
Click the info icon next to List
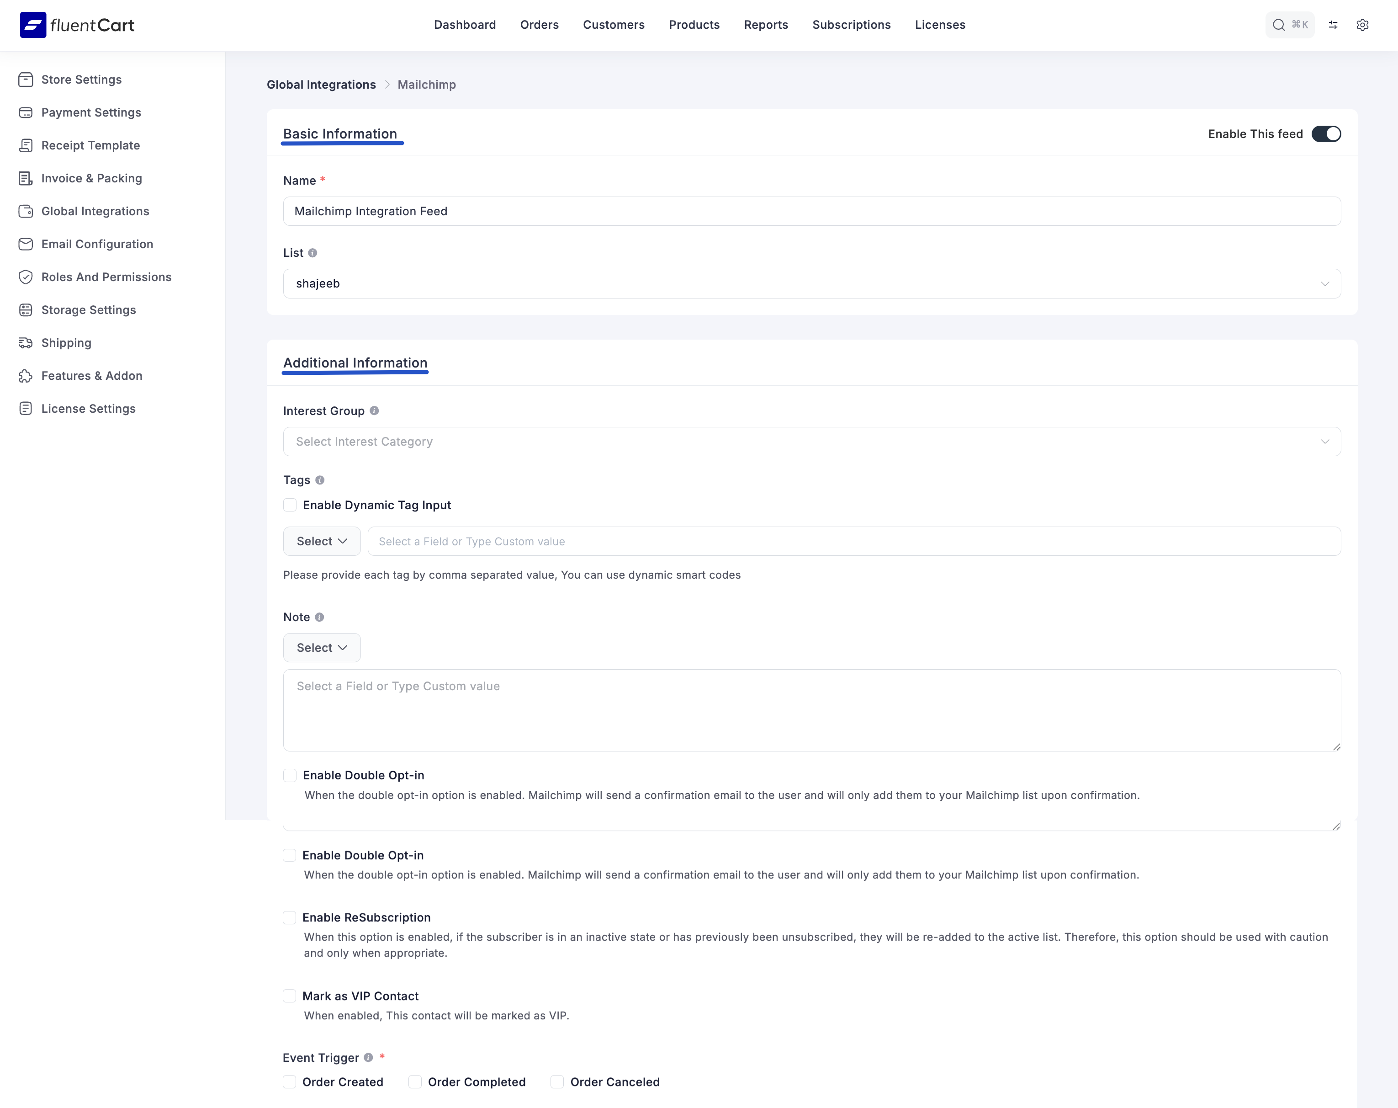312,253
